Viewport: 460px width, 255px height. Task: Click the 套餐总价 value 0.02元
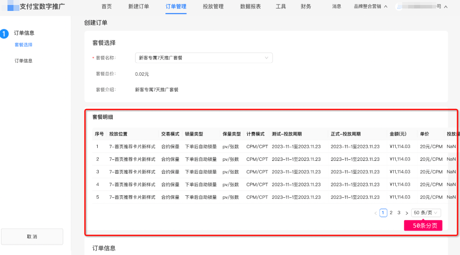click(142, 74)
